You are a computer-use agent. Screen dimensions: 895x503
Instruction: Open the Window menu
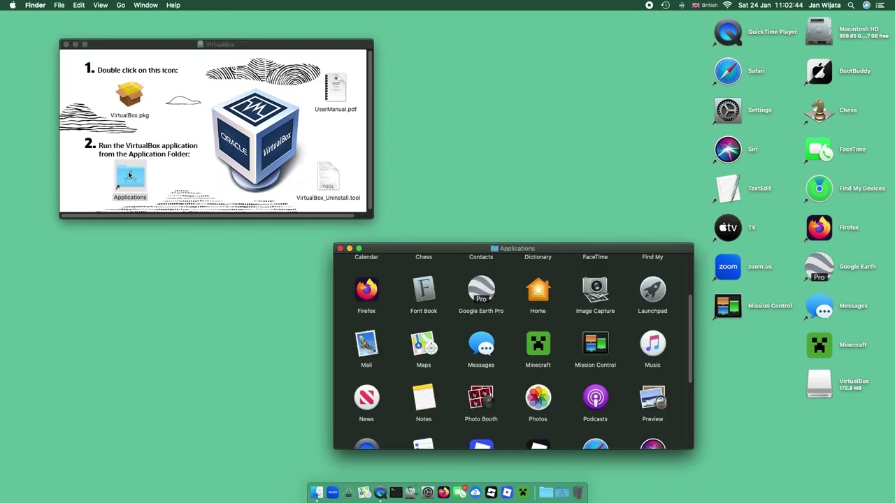coord(145,5)
